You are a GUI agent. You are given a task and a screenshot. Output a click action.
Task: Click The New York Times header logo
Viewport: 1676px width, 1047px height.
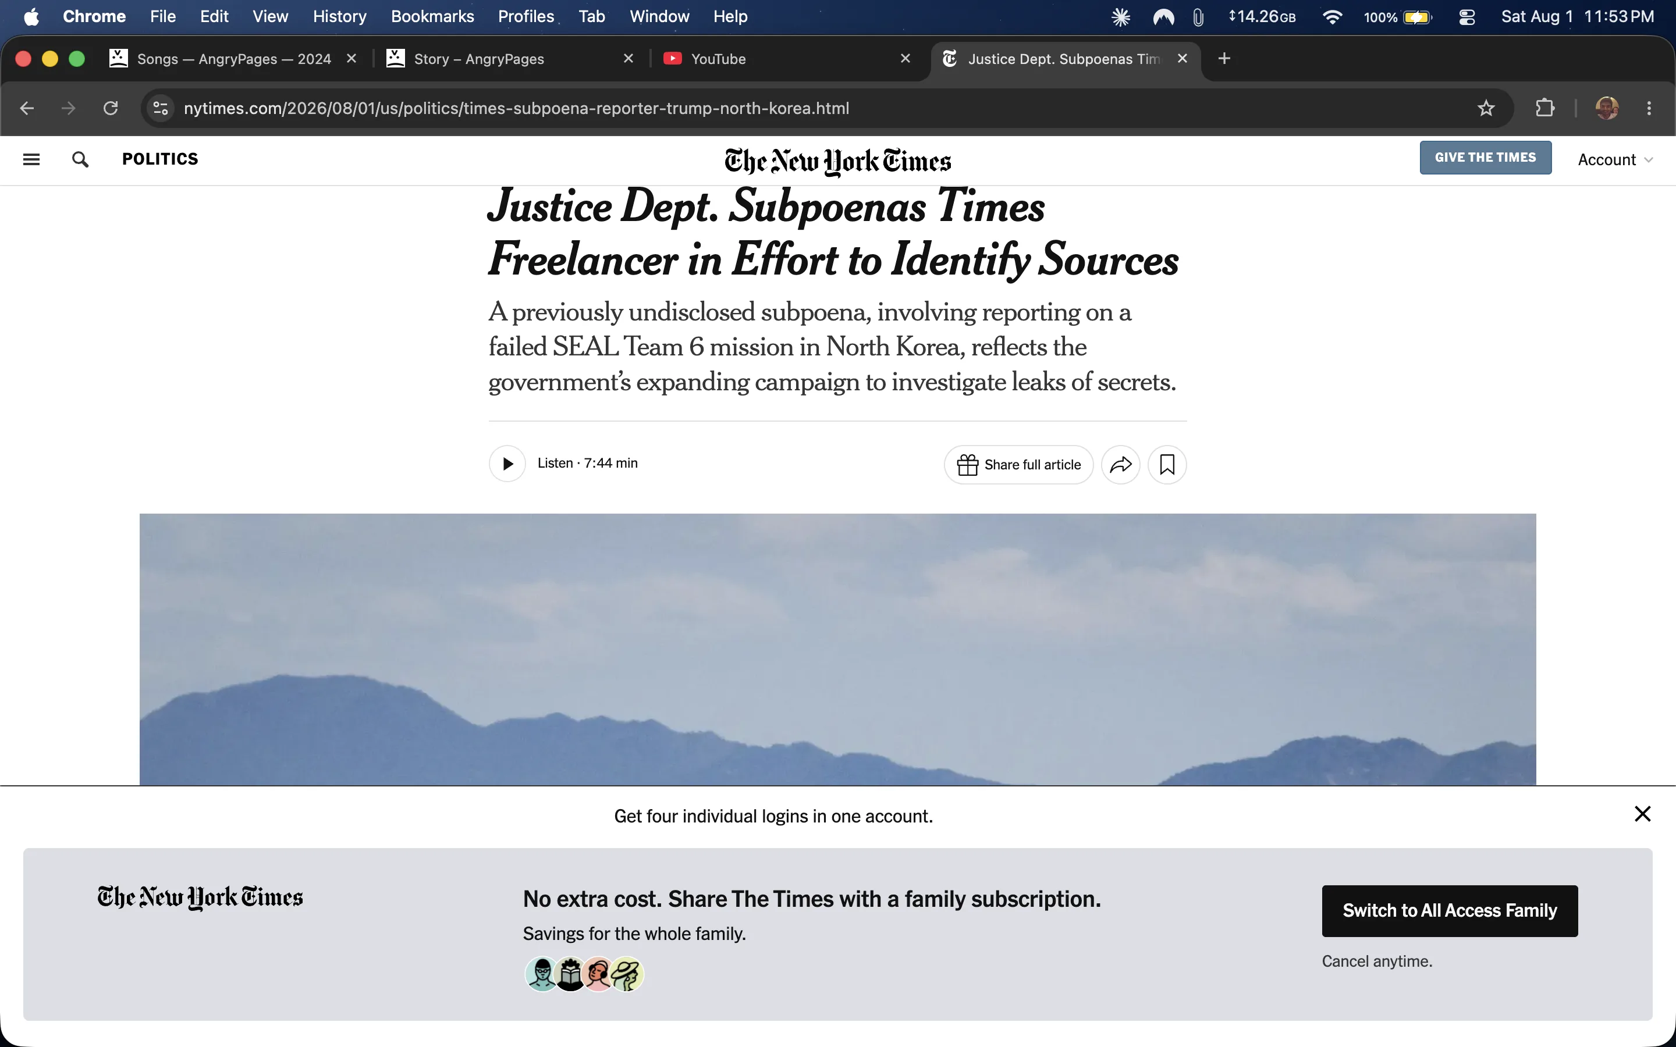[837, 161]
